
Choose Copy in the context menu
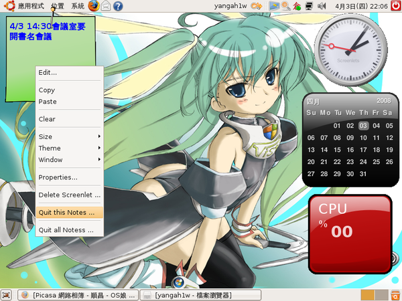(x=70, y=90)
